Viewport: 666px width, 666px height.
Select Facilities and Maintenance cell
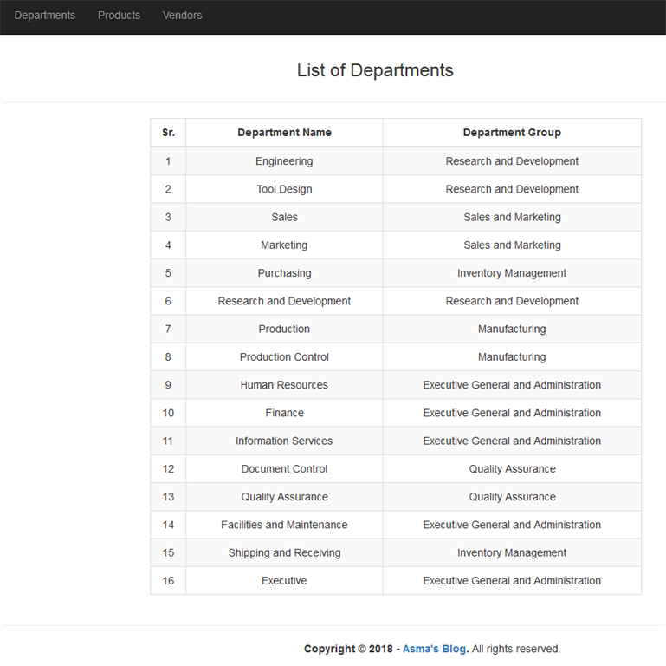click(x=284, y=525)
